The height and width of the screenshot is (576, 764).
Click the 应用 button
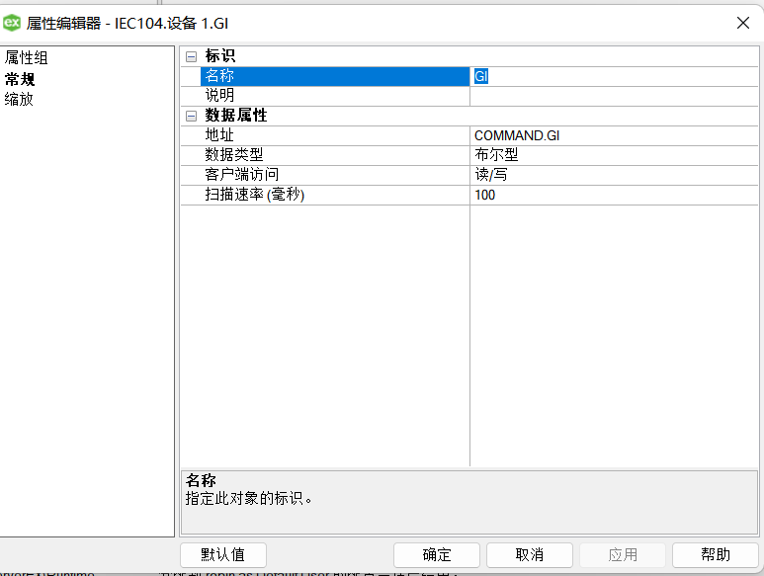tap(622, 554)
